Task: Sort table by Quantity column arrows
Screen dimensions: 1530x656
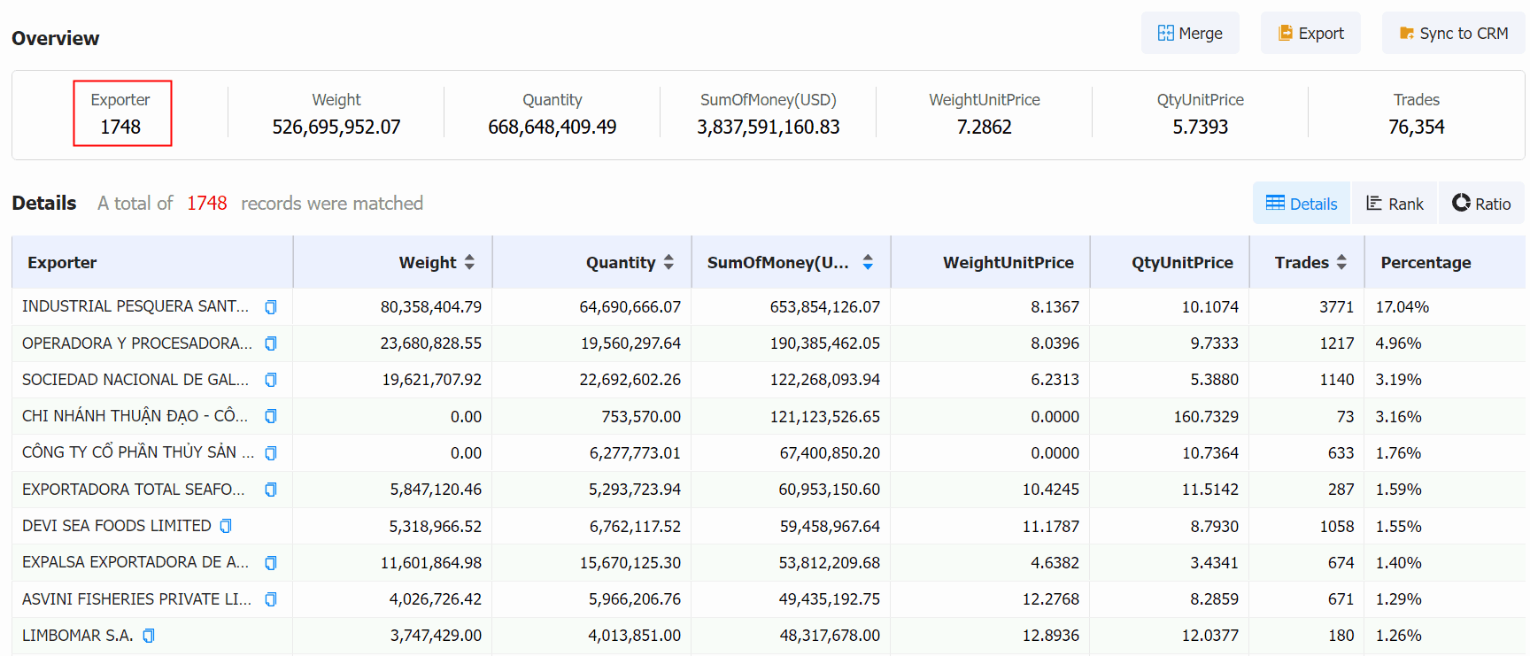Action: [x=668, y=262]
